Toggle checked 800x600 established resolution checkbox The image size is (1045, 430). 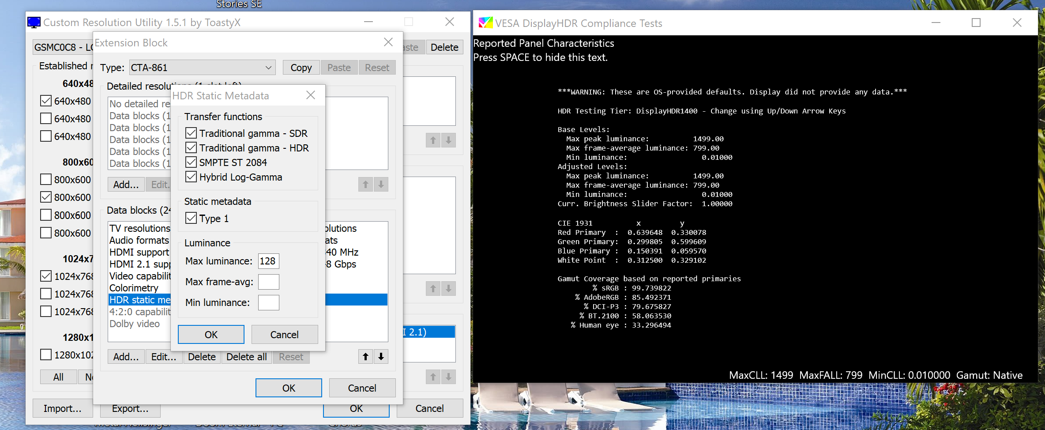tap(46, 197)
